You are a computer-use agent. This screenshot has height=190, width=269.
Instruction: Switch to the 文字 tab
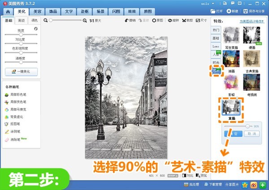pos(69,12)
